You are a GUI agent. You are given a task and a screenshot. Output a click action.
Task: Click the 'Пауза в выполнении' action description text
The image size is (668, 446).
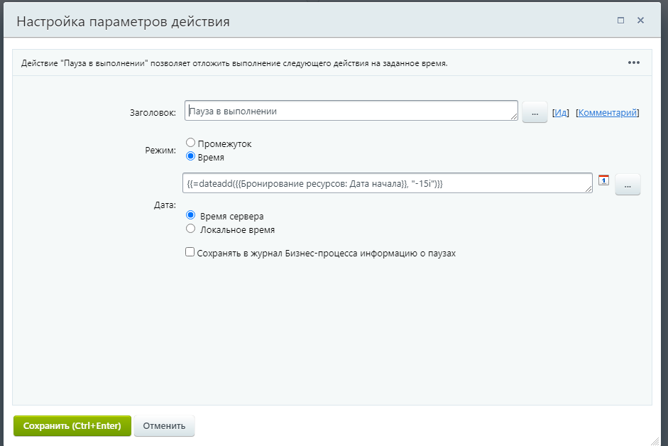tap(234, 63)
